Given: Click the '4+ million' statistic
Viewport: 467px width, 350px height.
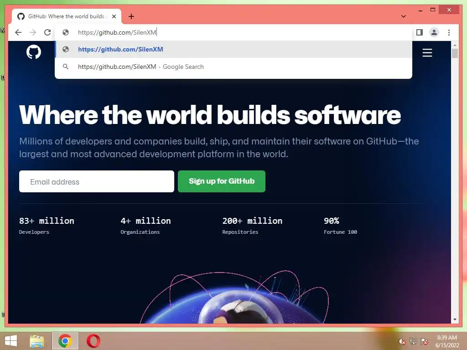Looking at the screenshot, I should (145, 221).
